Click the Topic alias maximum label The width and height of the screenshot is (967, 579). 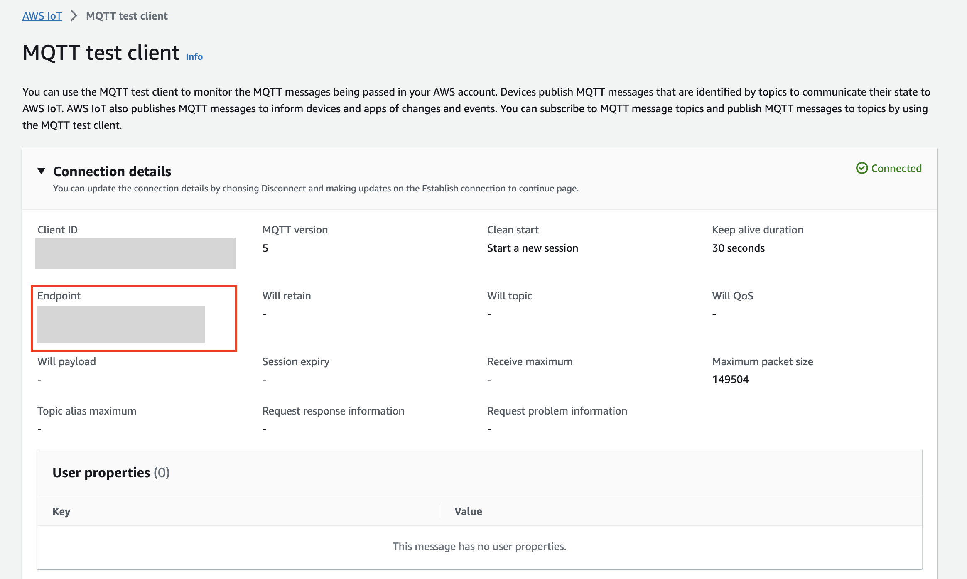[87, 411]
